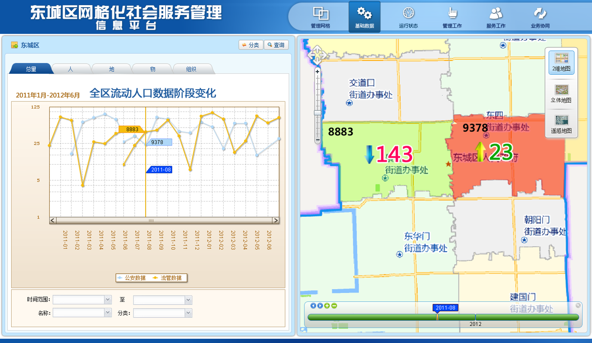Switch to the 组织 tab
Screen dimensions: 592x343
(191, 69)
